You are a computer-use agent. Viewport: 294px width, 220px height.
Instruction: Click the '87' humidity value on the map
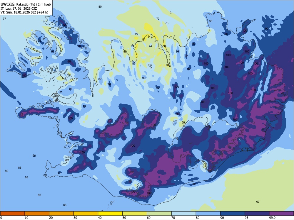(100, 79)
